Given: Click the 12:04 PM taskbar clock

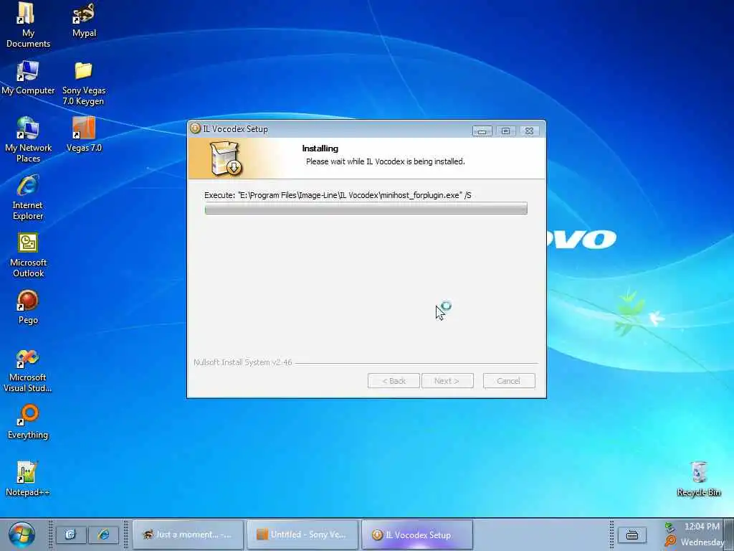Looking at the screenshot, I should 702,527.
